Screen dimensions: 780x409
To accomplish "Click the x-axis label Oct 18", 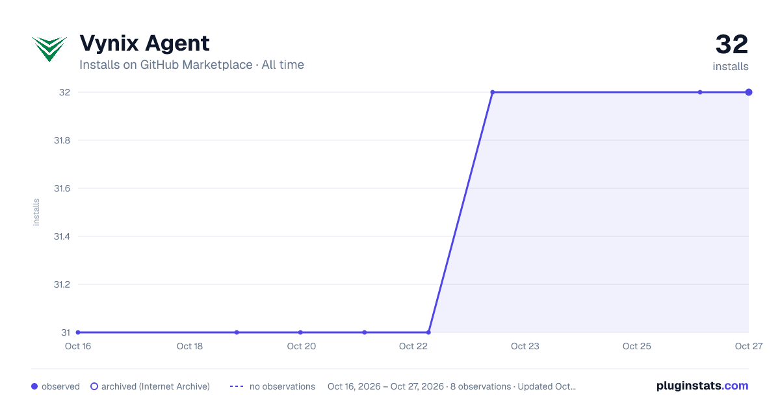I will [x=190, y=346].
